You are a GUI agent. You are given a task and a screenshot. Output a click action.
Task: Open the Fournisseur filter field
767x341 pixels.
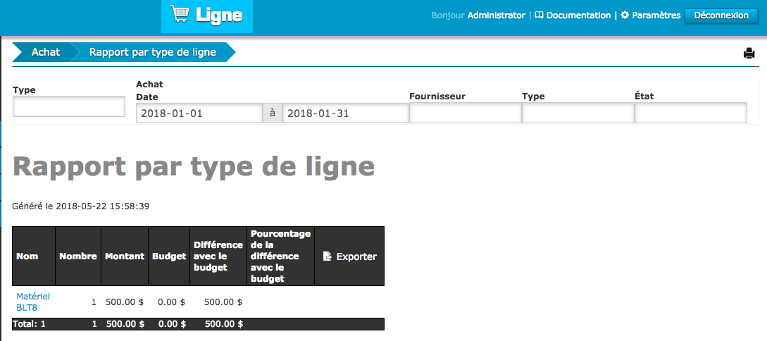(465, 113)
